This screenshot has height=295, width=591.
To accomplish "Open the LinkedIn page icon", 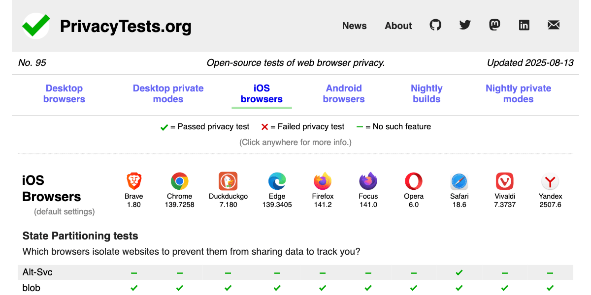I will click(524, 25).
